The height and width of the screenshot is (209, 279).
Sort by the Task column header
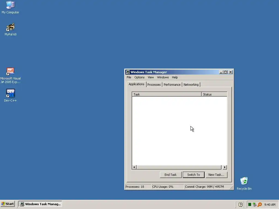[166, 94]
